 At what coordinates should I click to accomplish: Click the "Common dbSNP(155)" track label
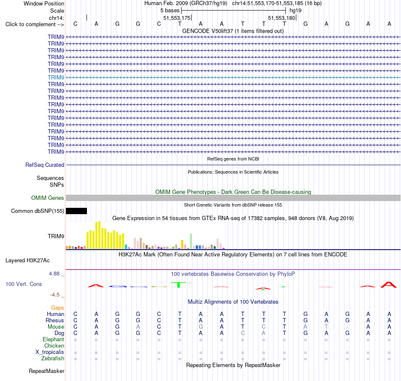[38, 211]
